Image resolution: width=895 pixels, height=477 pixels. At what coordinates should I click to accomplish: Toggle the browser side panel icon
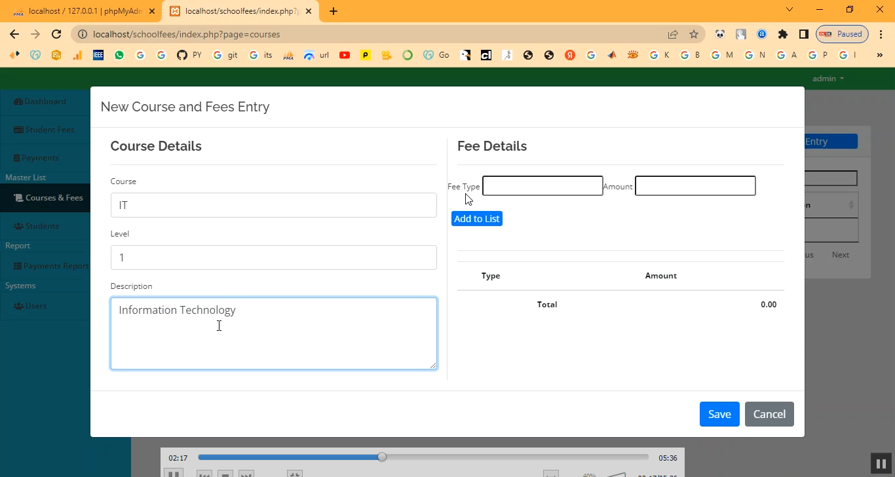[x=803, y=34]
